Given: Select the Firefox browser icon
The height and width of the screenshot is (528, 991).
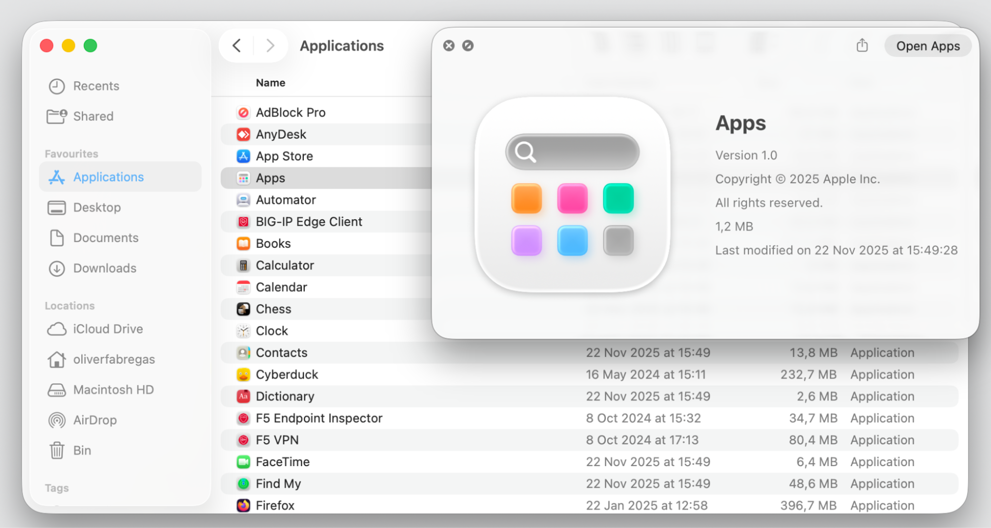Looking at the screenshot, I should click(243, 505).
